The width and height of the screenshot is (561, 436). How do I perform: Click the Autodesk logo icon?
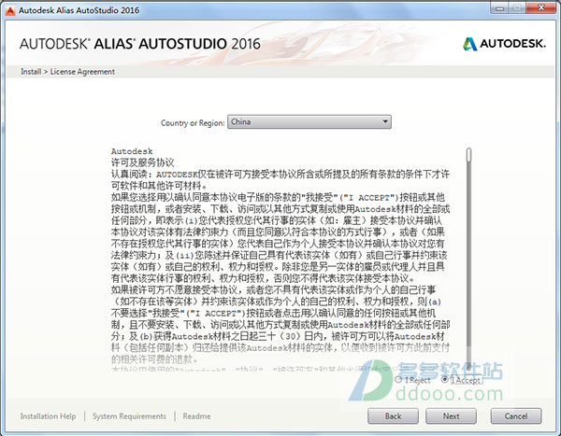coord(470,44)
